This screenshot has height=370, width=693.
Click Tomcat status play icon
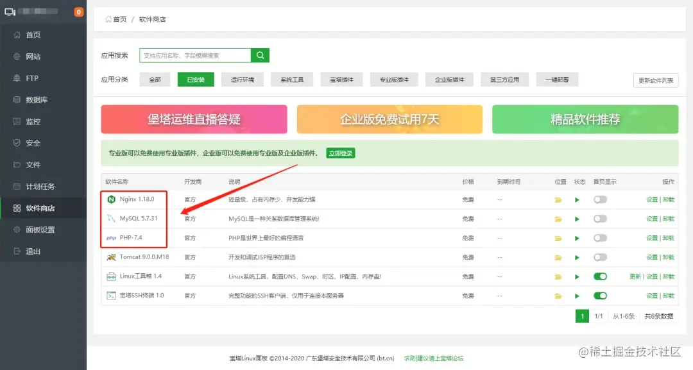[577, 257]
